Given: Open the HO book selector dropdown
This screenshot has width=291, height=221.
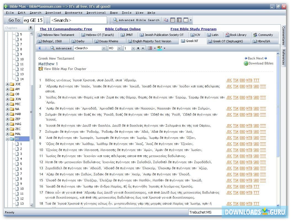Looking at the screenshot, I should [119, 48].
